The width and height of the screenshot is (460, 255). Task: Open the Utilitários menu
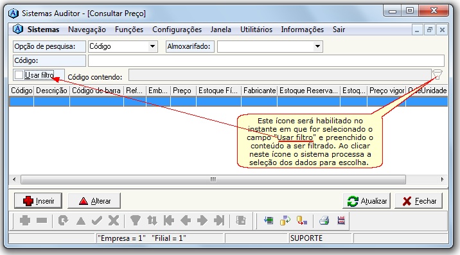256,30
